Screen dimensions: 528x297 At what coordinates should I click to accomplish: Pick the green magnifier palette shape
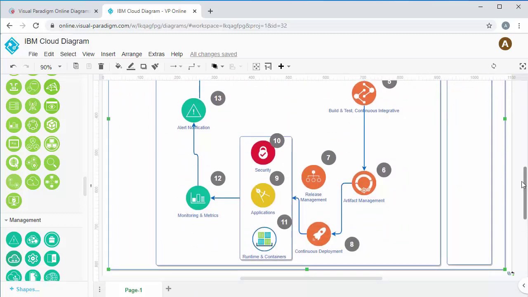click(x=52, y=163)
